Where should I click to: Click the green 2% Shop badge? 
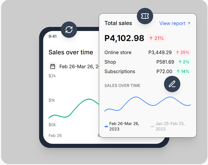[x=184, y=62]
